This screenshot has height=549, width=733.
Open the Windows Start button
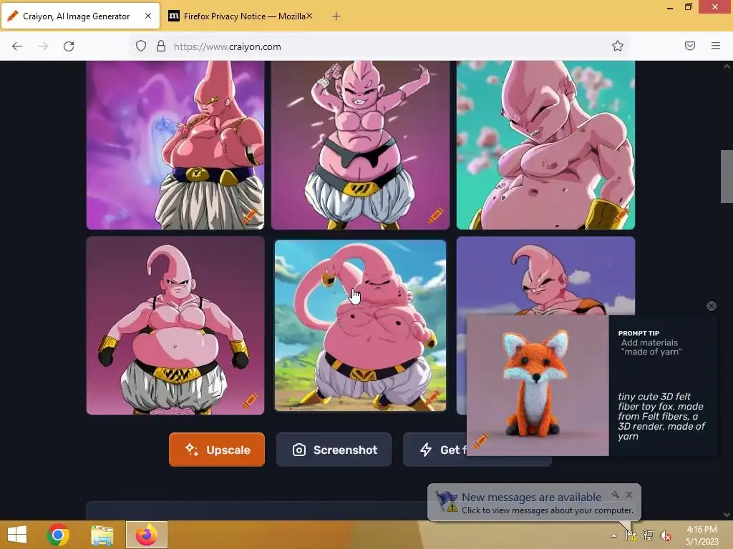pos(17,535)
